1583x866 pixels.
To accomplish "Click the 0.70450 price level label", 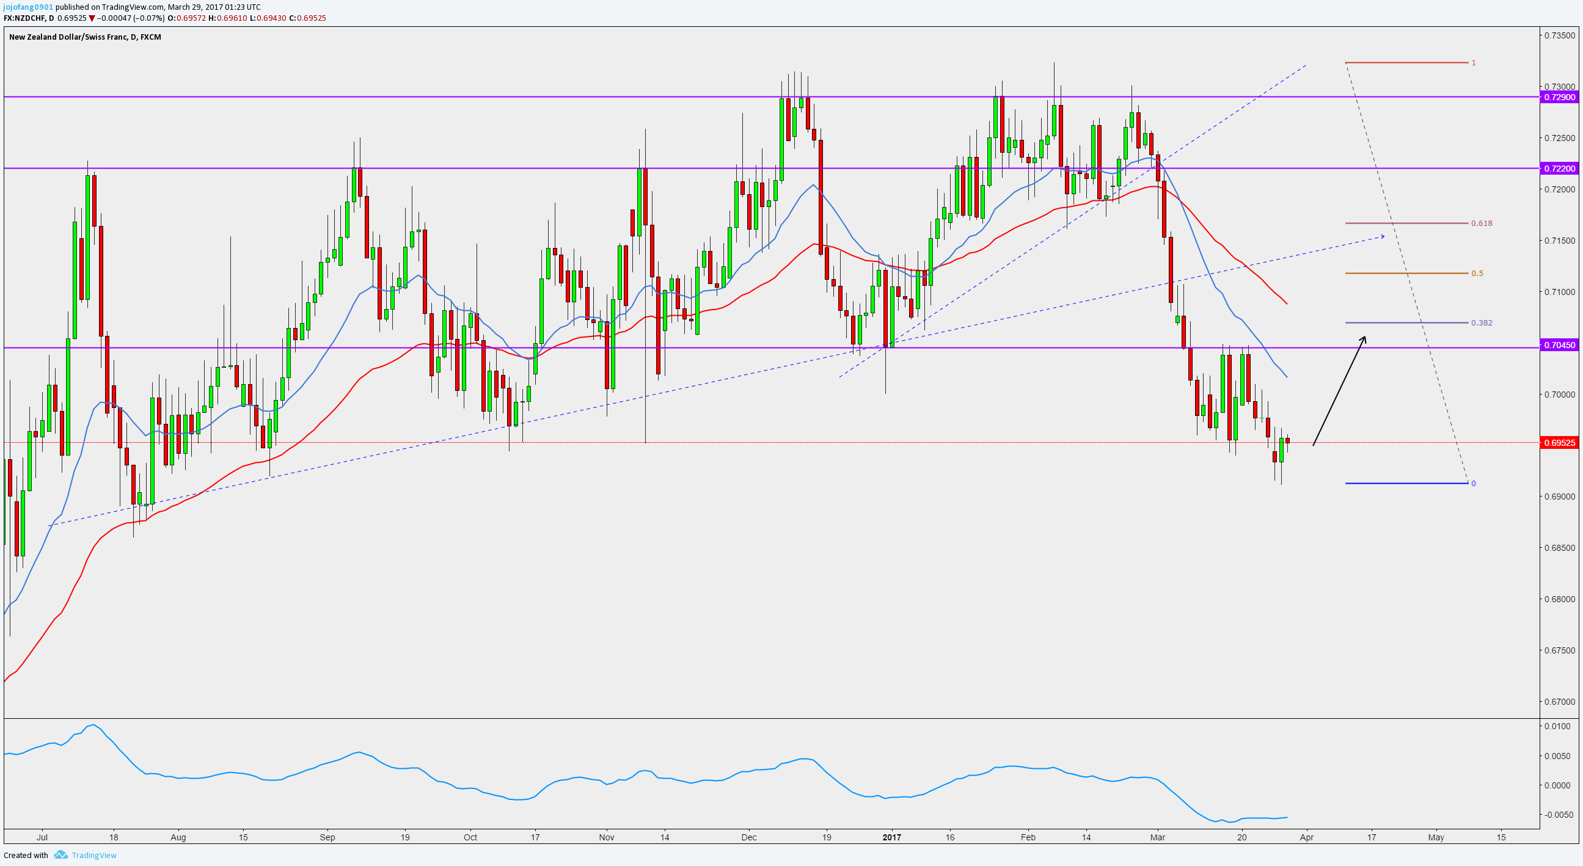I will pyautogui.click(x=1560, y=345).
